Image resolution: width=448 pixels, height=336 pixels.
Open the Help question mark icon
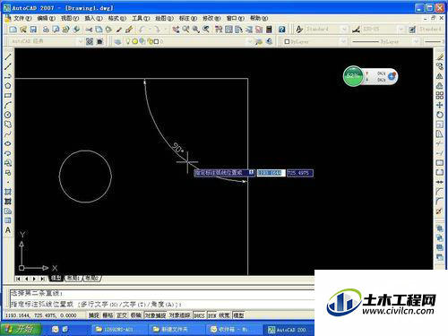[x=281, y=30]
